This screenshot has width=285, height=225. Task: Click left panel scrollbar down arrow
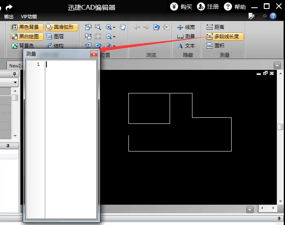tap(15, 136)
